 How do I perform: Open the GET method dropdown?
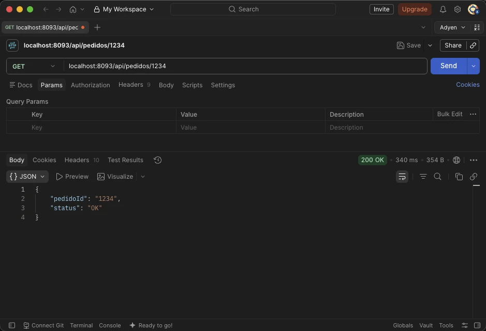click(x=34, y=66)
